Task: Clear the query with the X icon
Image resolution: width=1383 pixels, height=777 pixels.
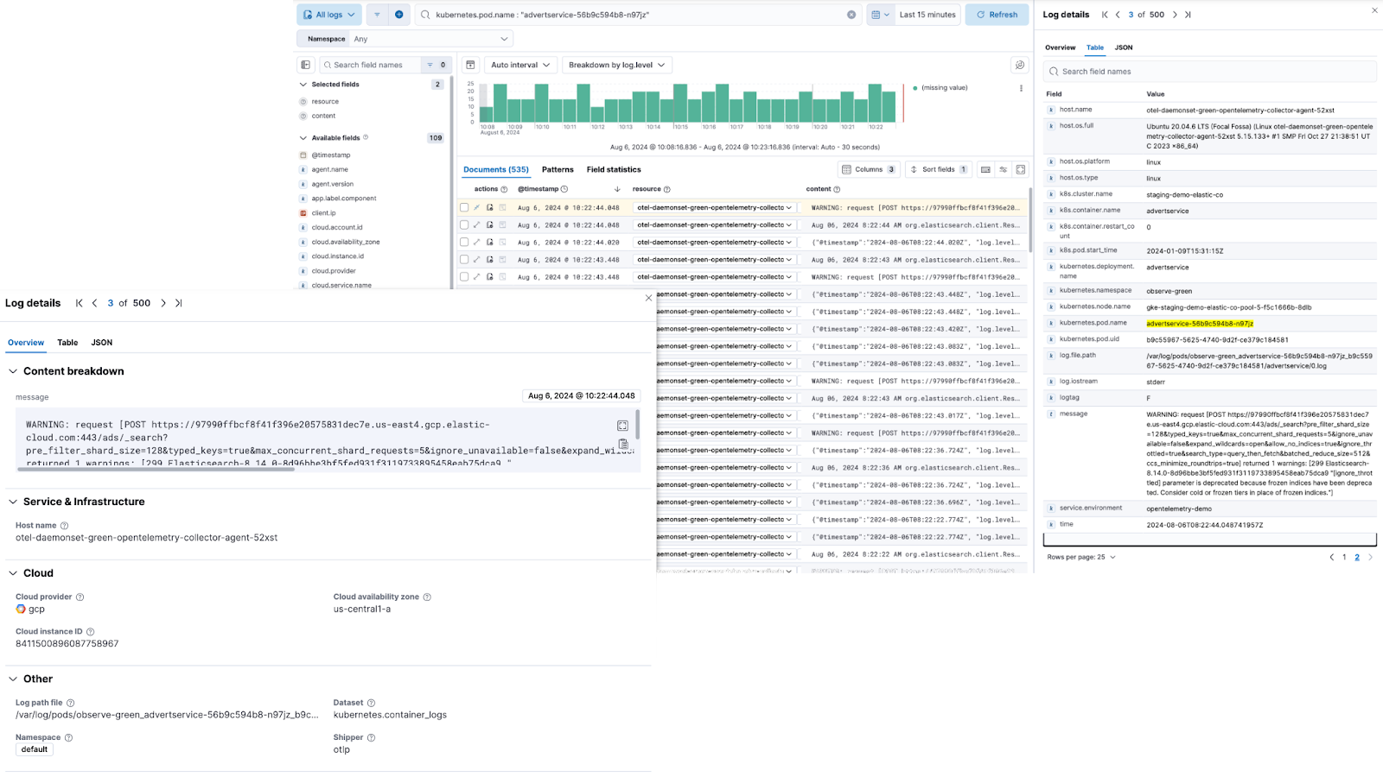Action: 851,15
